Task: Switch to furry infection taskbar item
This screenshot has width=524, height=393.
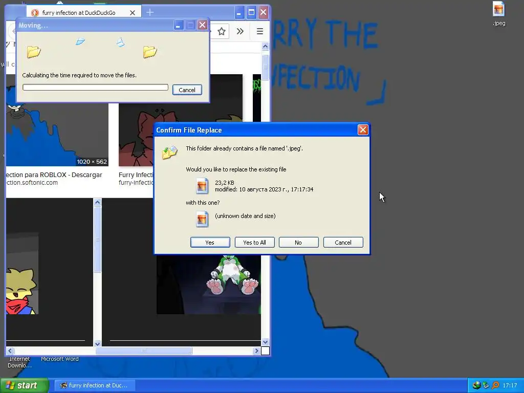Action: click(x=94, y=385)
